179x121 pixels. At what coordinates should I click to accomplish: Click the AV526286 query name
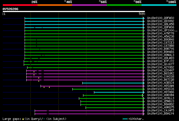[x=10, y=9]
